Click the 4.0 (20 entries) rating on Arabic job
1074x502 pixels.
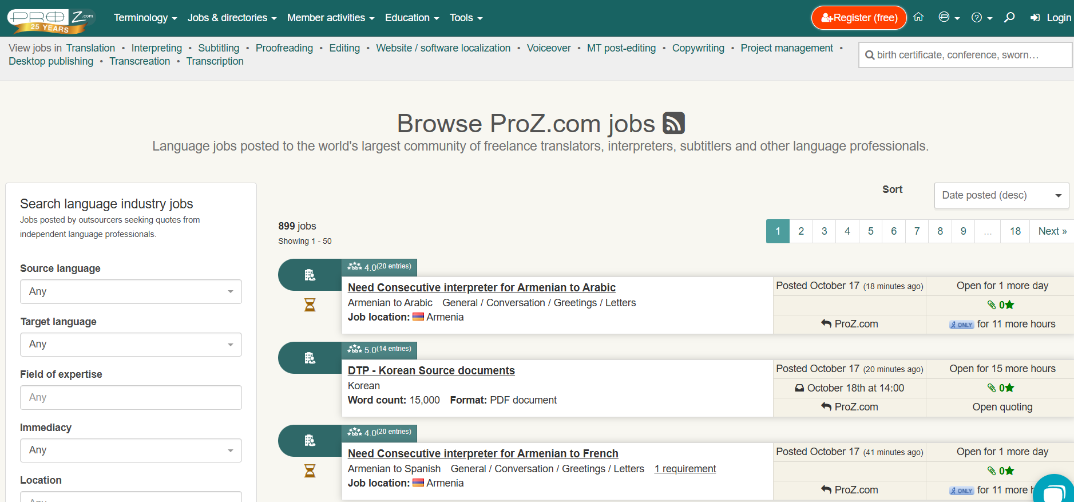[x=379, y=267]
